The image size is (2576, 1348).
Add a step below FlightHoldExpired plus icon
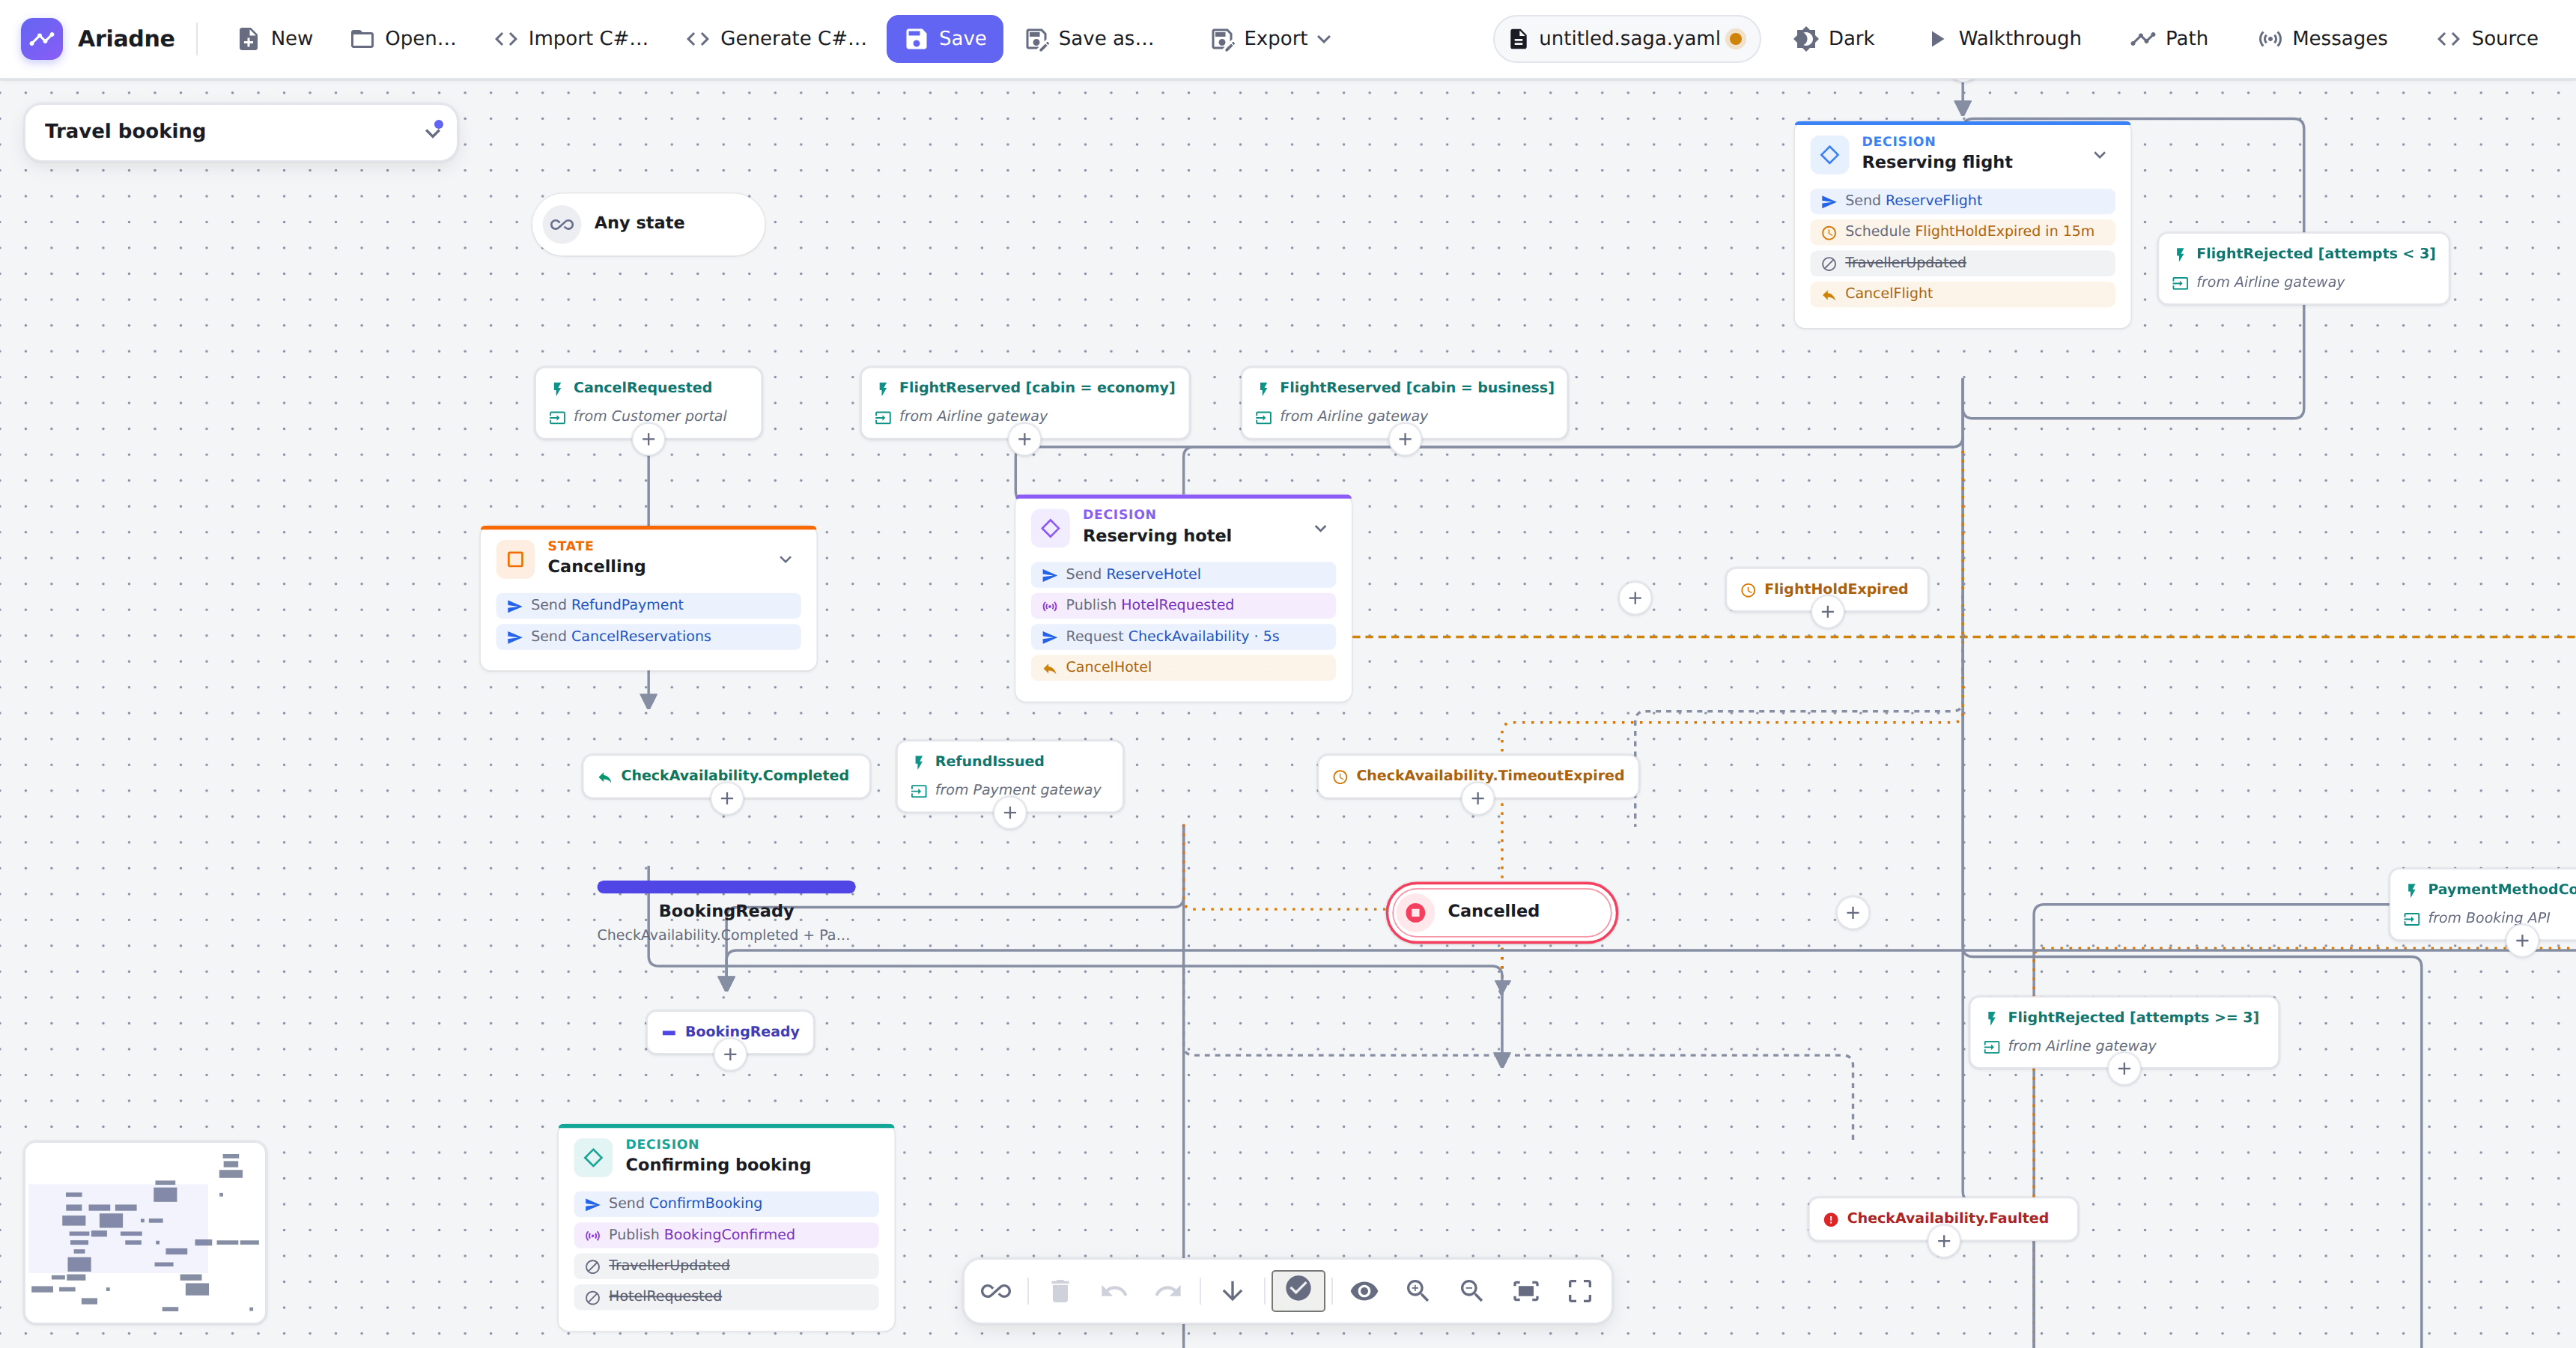pos(1827,612)
